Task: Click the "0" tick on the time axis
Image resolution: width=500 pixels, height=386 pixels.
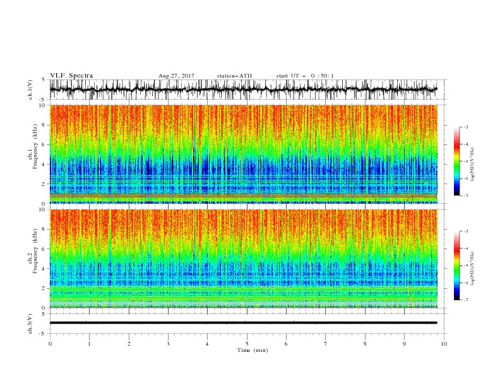Action: click(x=50, y=344)
